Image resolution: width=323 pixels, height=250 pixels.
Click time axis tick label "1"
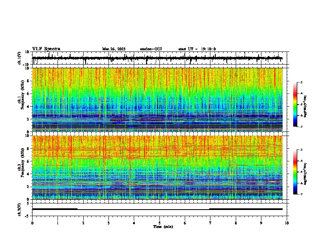click(x=58, y=223)
